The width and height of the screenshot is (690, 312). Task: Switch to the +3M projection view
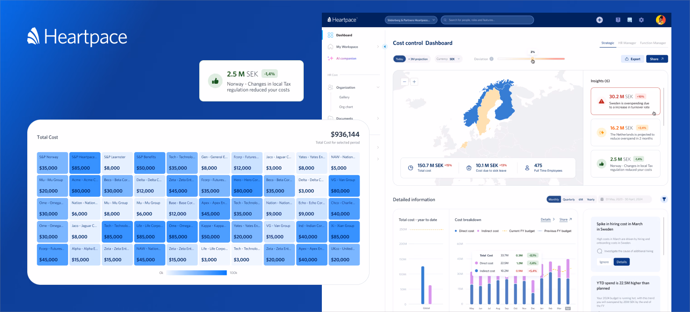point(418,59)
